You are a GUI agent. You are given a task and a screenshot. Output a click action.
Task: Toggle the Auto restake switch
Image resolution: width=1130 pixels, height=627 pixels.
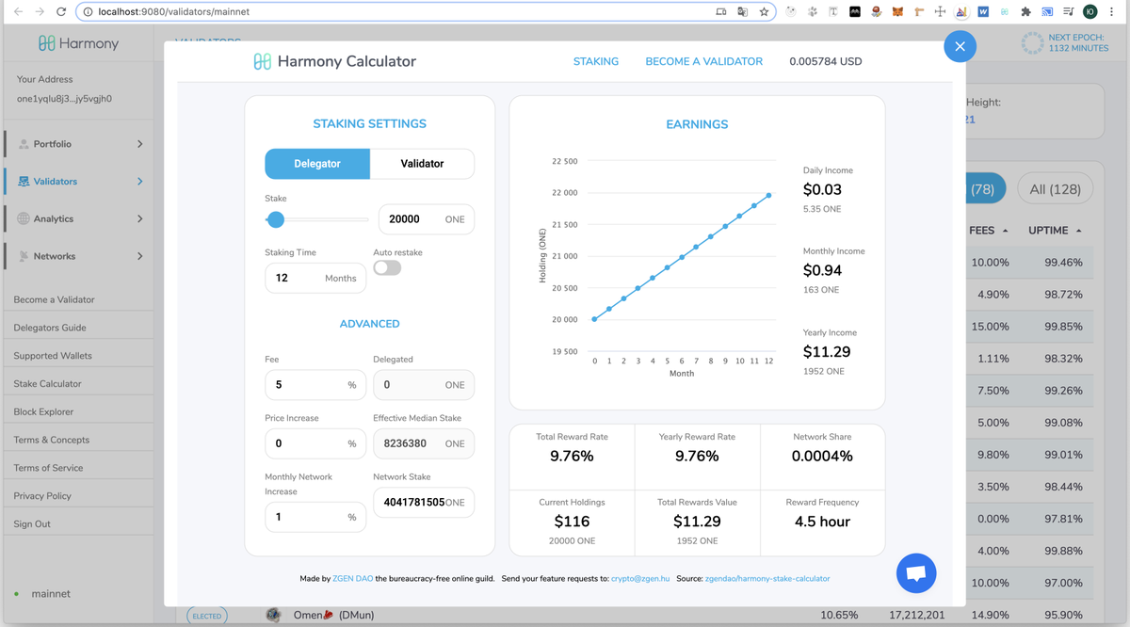coord(387,267)
